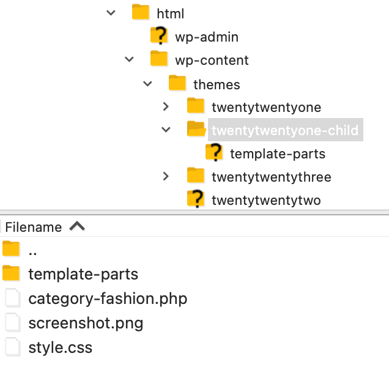This screenshot has height=370, width=389.
Task: Collapse the wp-content tree node
Action: click(129, 59)
